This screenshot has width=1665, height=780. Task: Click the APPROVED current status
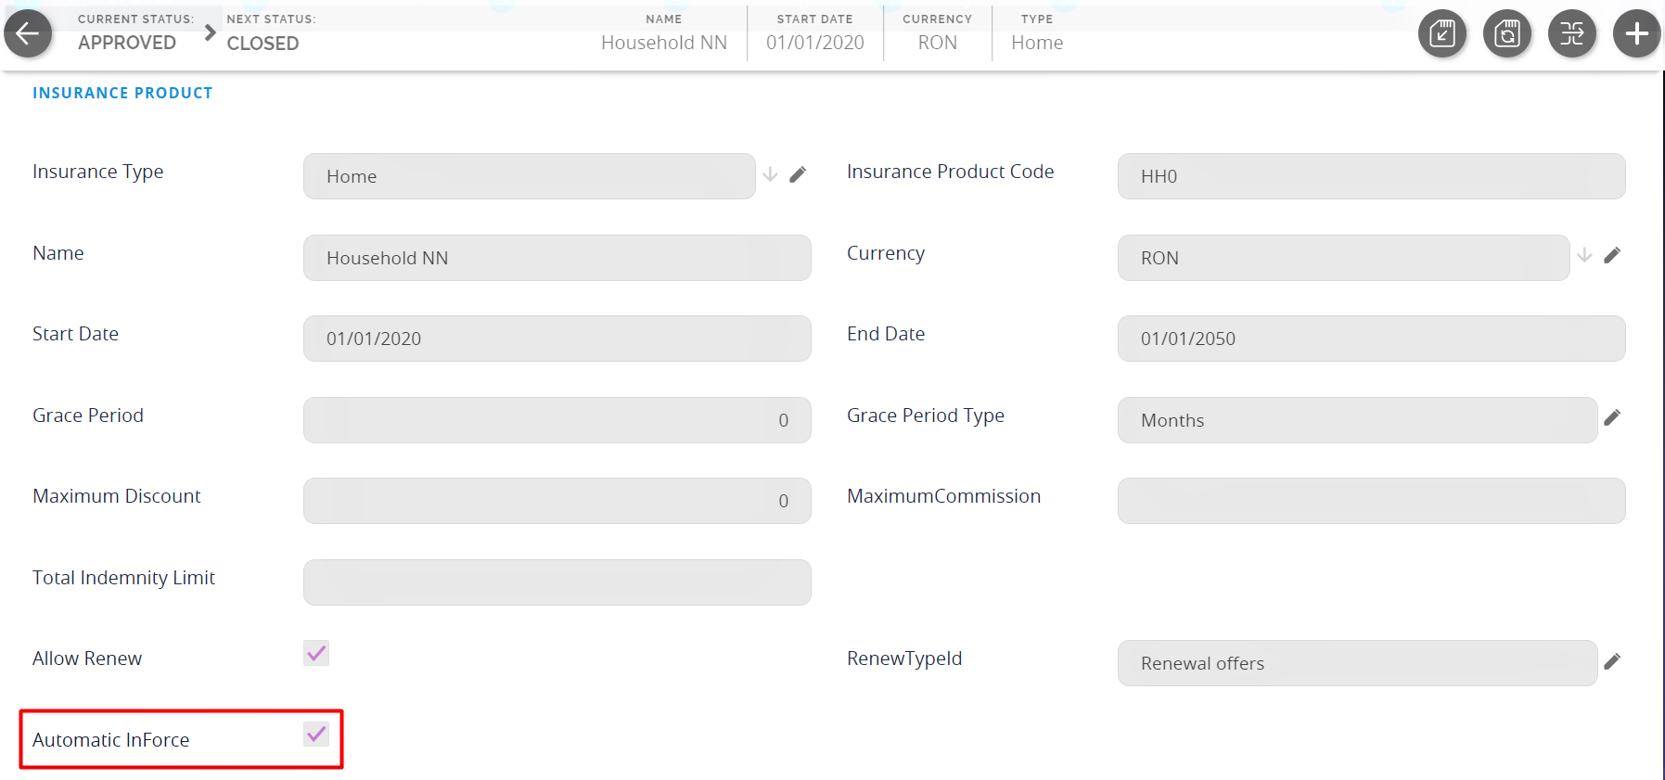coord(127,43)
